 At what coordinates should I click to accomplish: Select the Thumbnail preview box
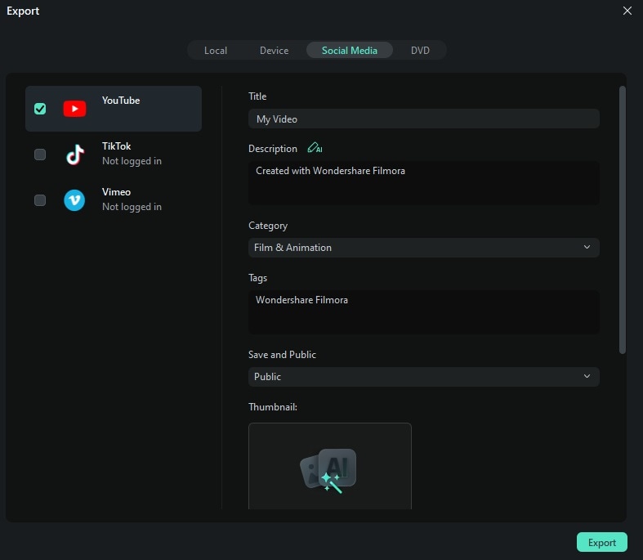pos(330,466)
